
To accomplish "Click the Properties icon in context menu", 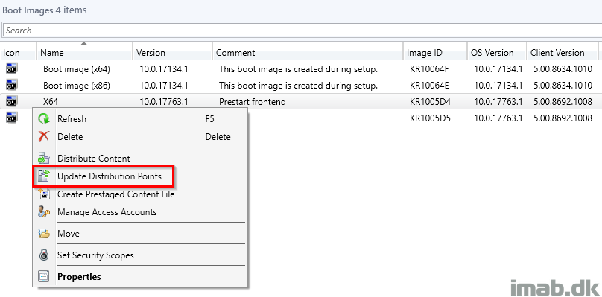I will click(44, 276).
